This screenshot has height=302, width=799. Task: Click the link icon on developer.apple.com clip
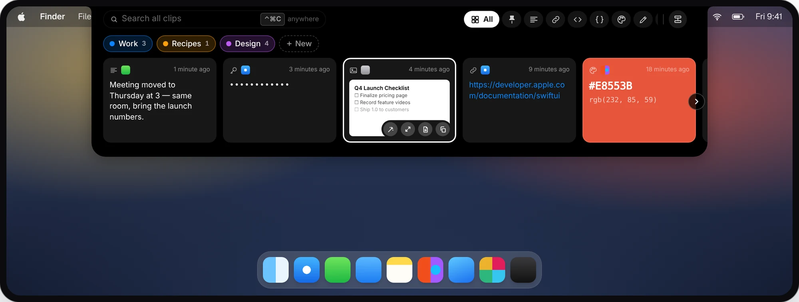473,70
